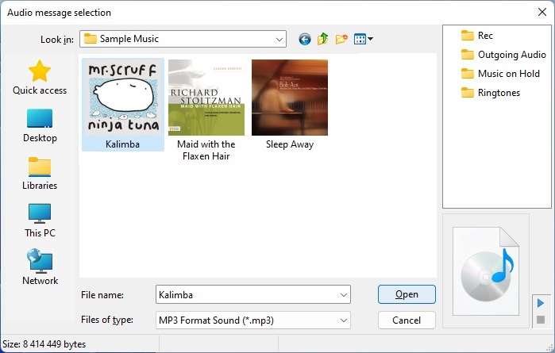Click the Kalimba file name label

pyautogui.click(x=122, y=144)
